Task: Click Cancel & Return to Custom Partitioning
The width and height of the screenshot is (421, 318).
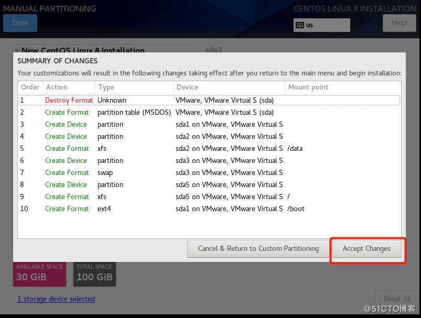Action: (x=258, y=249)
